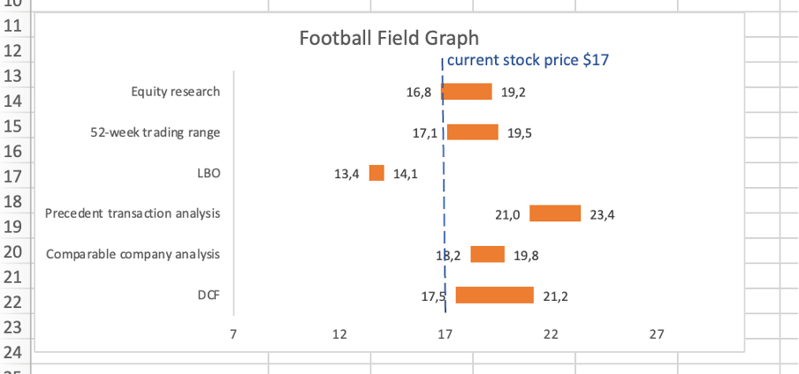Click the horizontal axis value 27
This screenshot has height=374, width=799.
(x=656, y=334)
